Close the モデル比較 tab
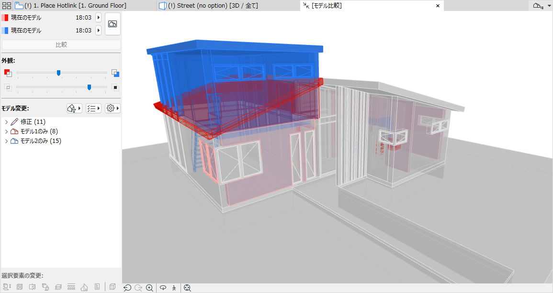The image size is (553, 293). 438,6
